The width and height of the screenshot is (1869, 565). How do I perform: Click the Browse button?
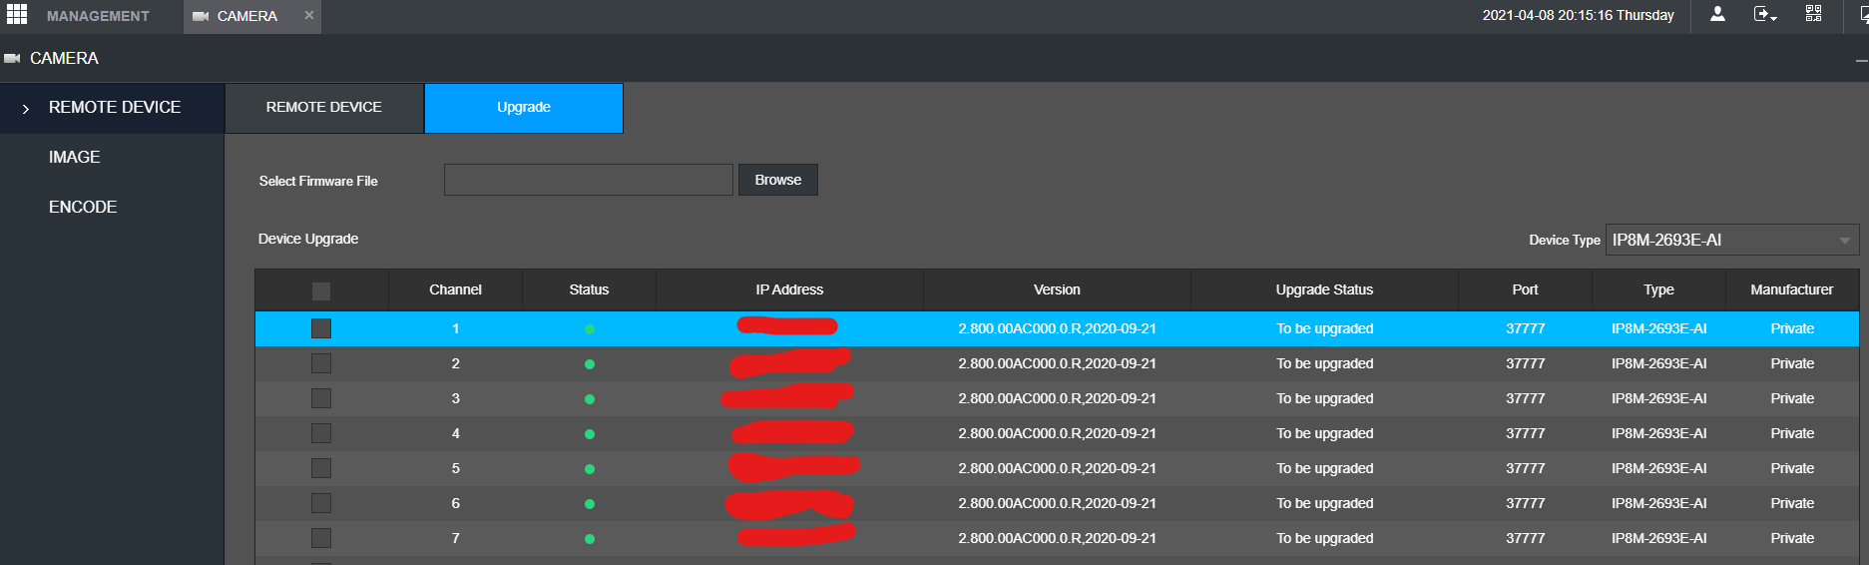click(778, 180)
